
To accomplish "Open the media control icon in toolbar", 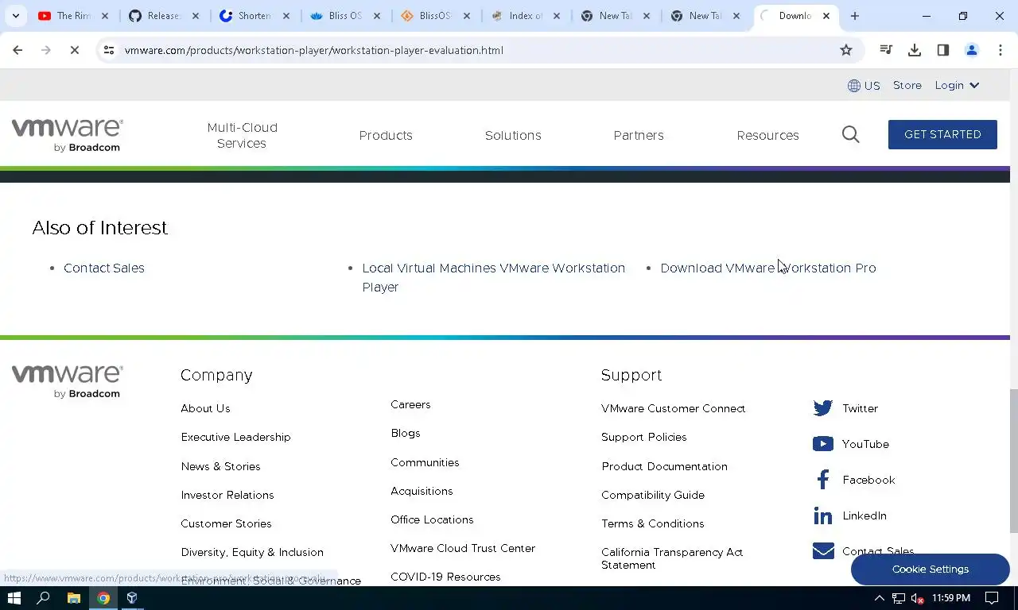I will (886, 50).
